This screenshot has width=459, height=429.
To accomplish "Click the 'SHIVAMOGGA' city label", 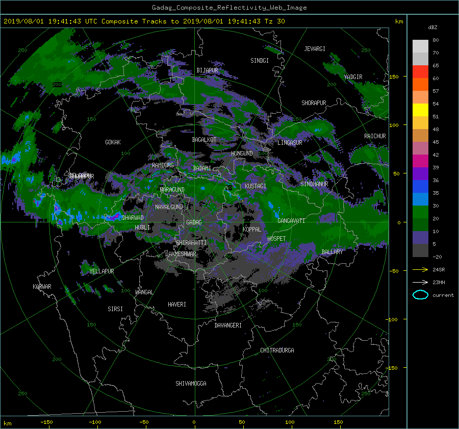I will pos(191,384).
